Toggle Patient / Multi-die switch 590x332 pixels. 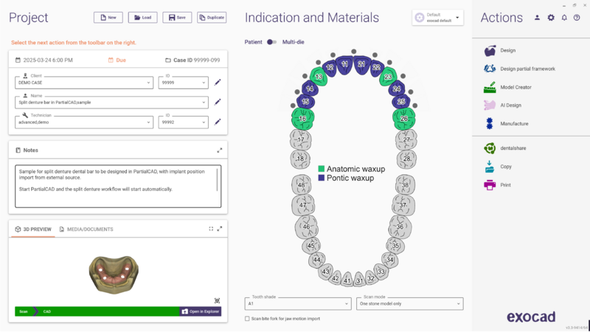(271, 42)
